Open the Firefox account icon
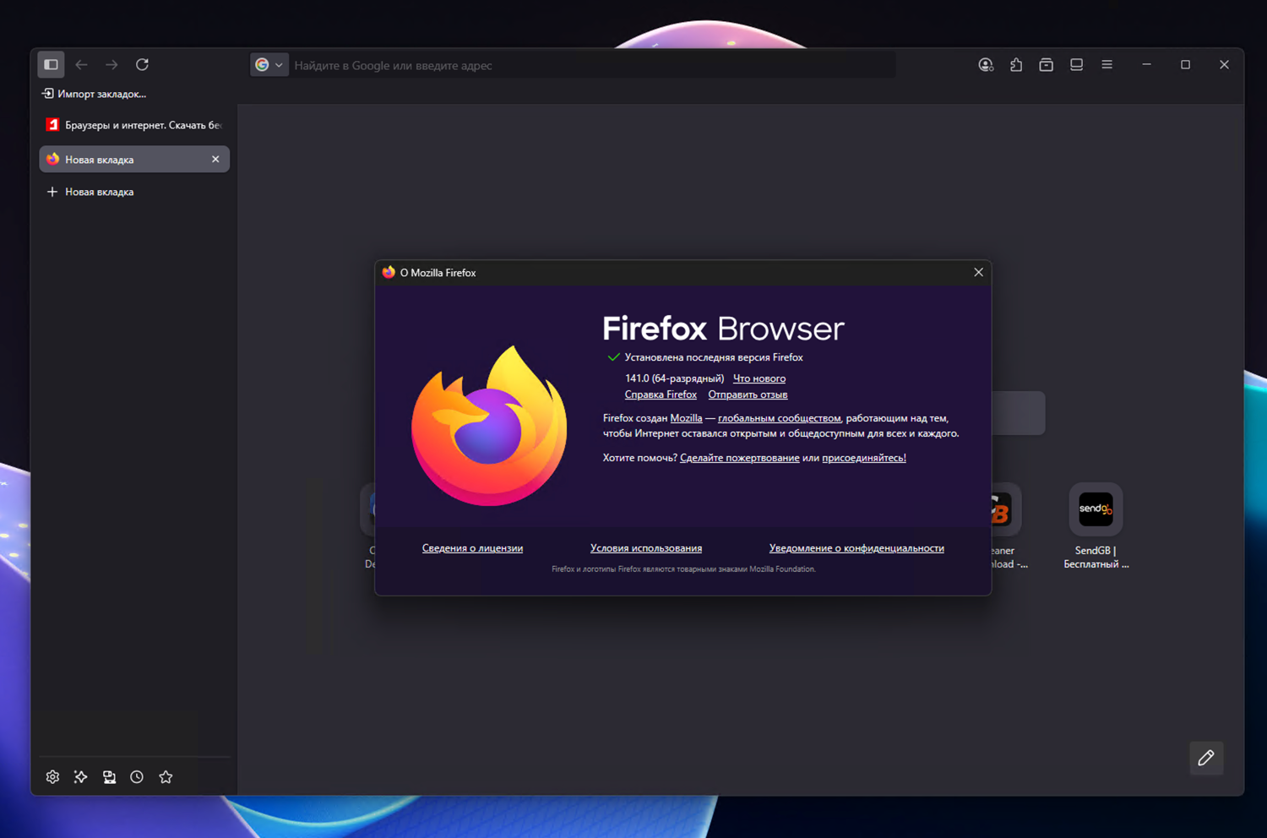 [986, 64]
